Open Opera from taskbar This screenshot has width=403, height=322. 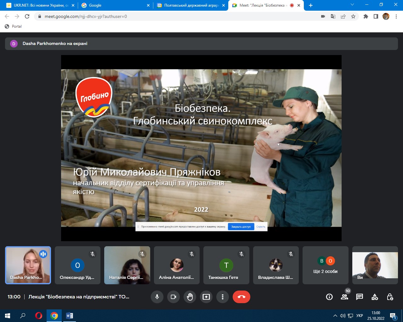39,316
